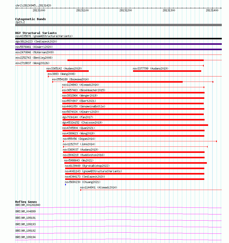Viewport: 229px width, 243px height.
Task: Select the thick esv3554189 Boomsma2014 bar
Action: (125, 82)
